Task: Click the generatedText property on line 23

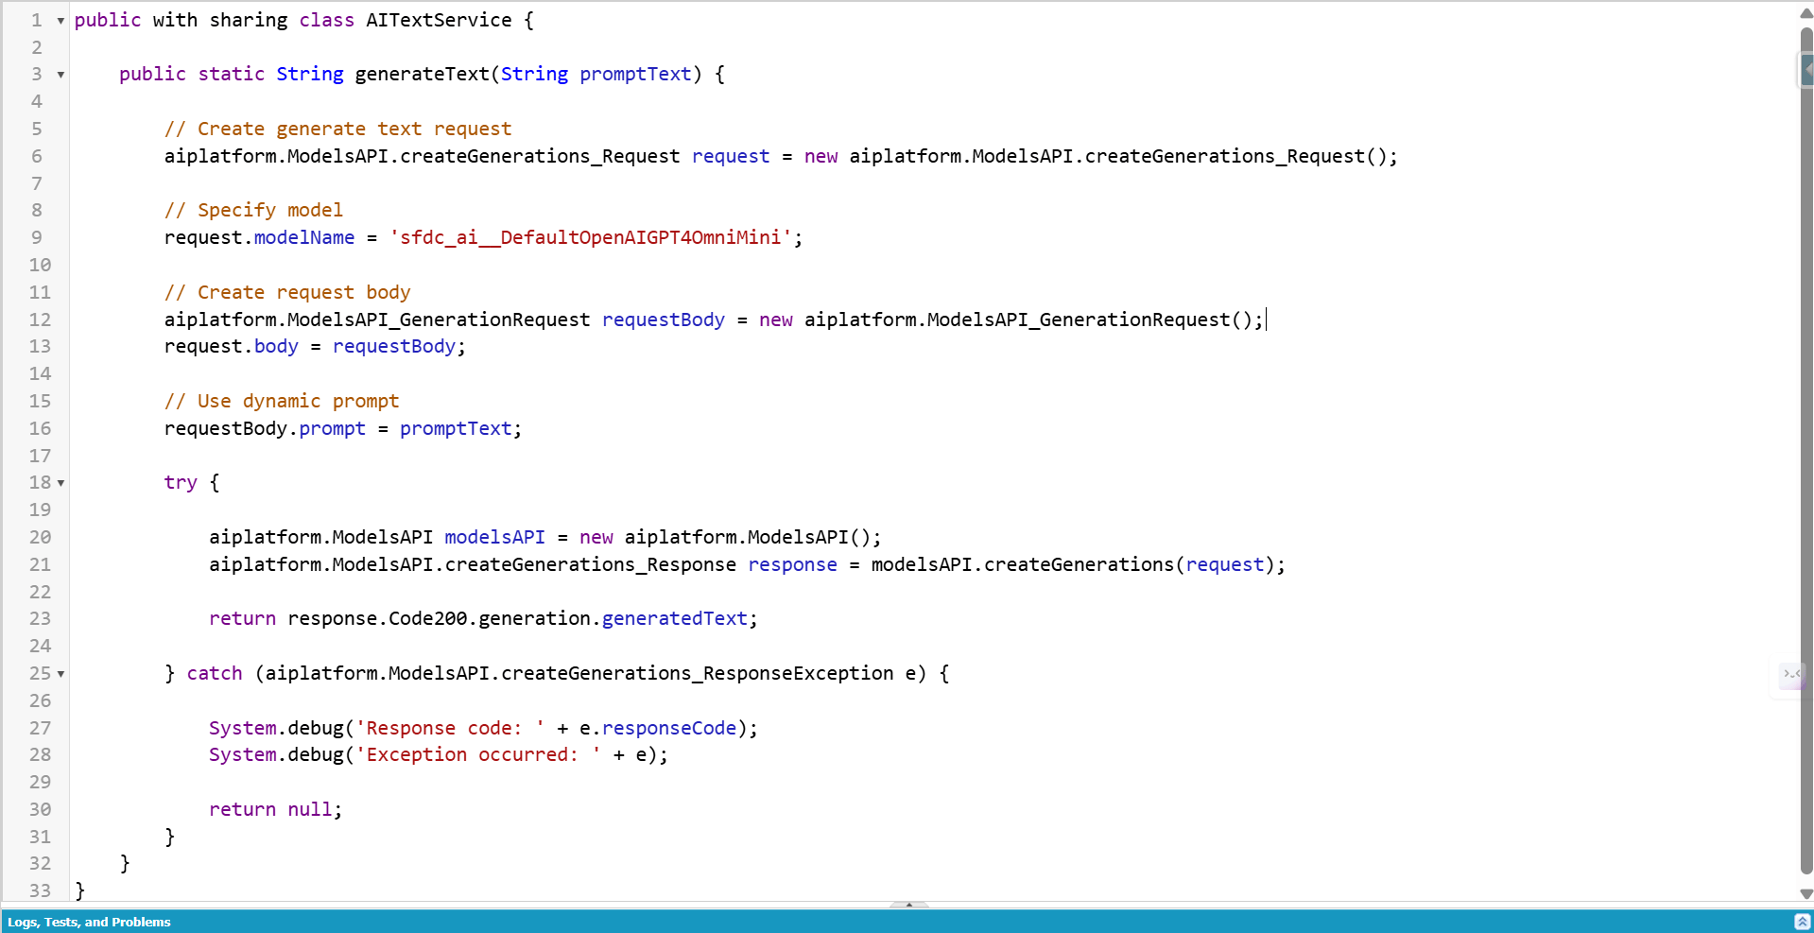Action: [674, 619]
